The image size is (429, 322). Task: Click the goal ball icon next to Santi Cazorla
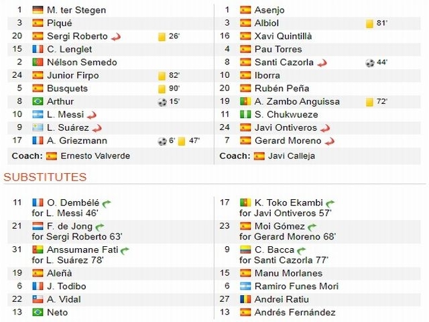tap(369, 62)
